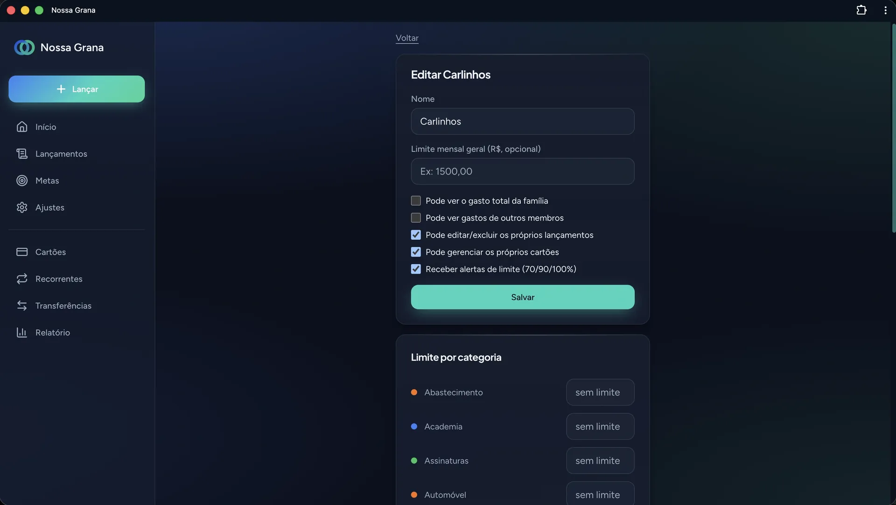Disable 'Receber alertas de limite' checkbox
896x505 pixels.
click(416, 269)
